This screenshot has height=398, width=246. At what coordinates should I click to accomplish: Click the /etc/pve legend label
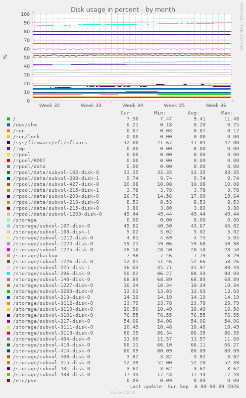[25, 381]
